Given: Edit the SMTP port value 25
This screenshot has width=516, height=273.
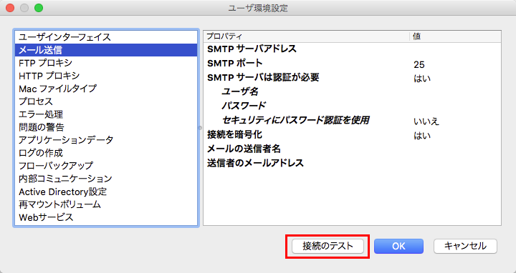Looking at the screenshot, I should coord(419,64).
